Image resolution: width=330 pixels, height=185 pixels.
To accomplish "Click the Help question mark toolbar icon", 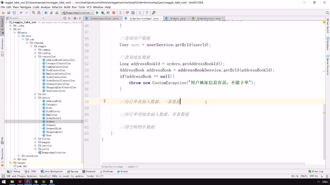I will (x=147, y=13).
